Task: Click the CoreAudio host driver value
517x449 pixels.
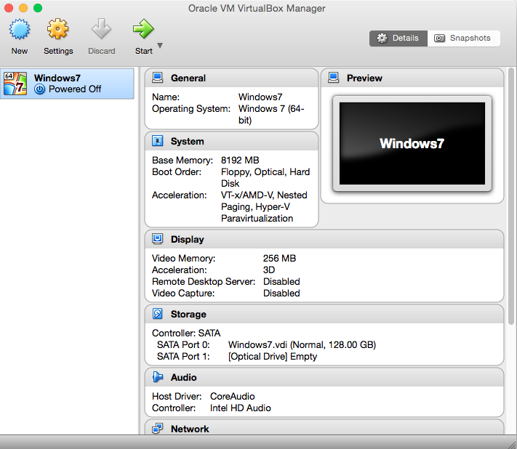Action: 233,396
